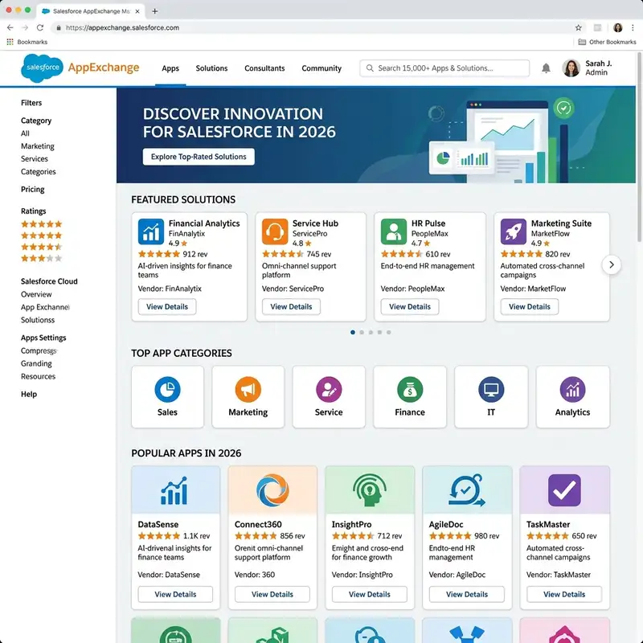The image size is (643, 643).
Task: Click the Financial Analytics app icon
Action: coord(151,231)
